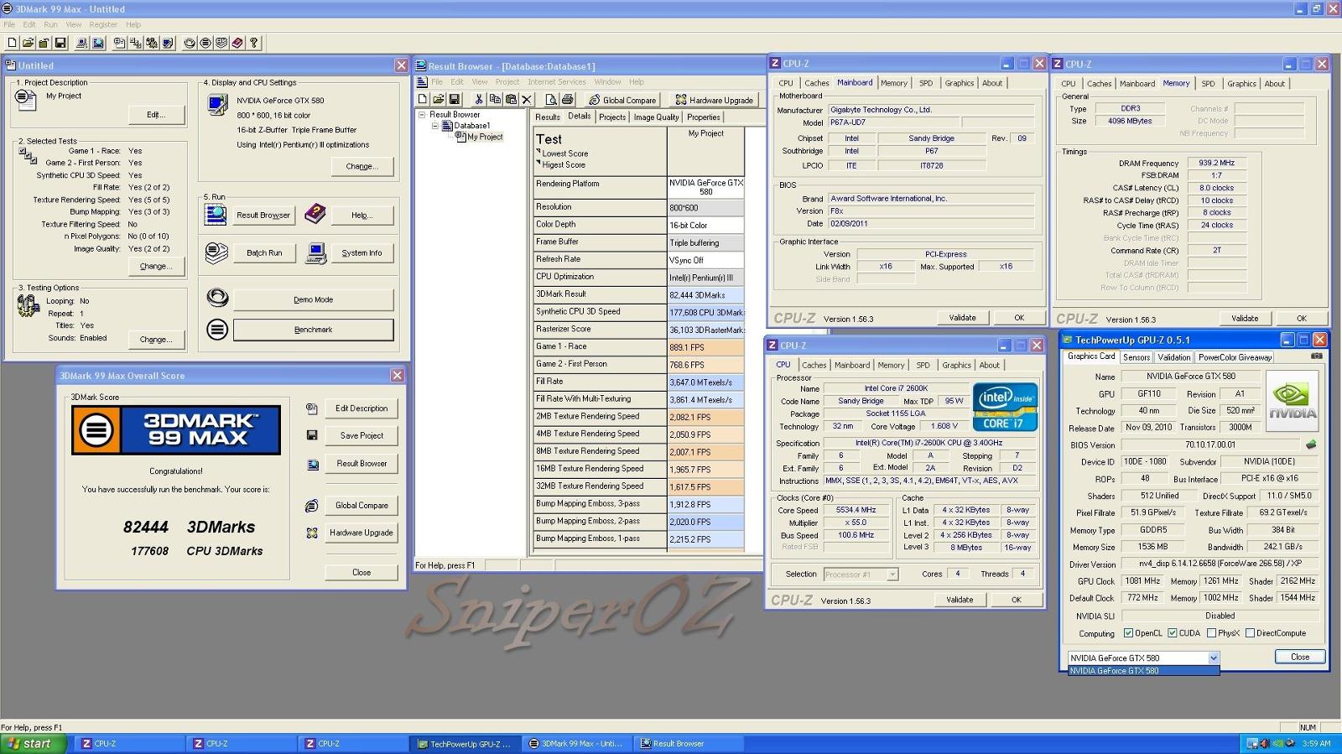This screenshot has width=1342, height=754.
Task: Click the stacked discs icon beside Batch Run
Action: (216, 252)
